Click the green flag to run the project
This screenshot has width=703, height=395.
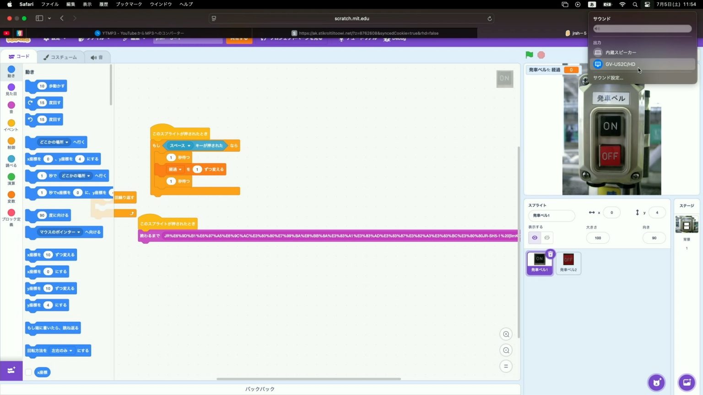[529, 54]
